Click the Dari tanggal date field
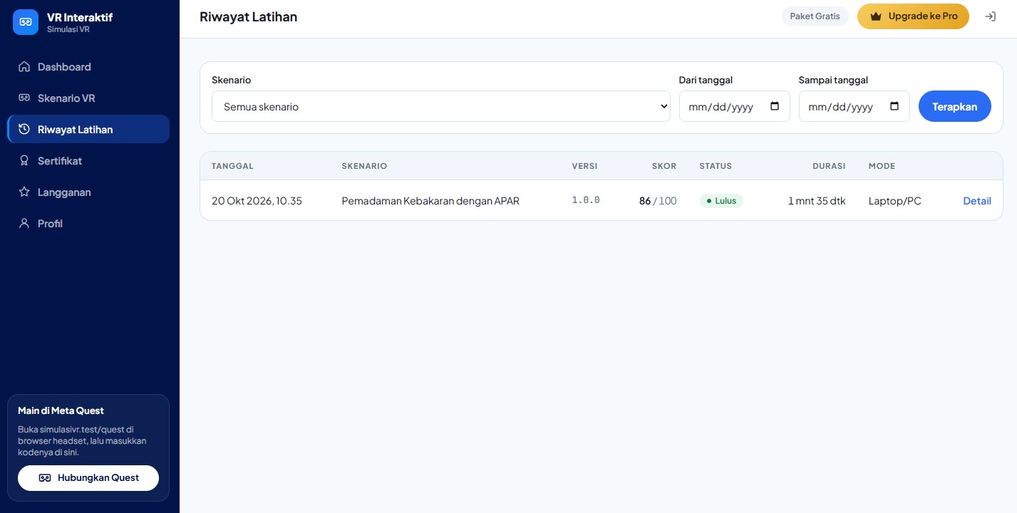Viewport: 1017px width, 513px height. pos(734,106)
